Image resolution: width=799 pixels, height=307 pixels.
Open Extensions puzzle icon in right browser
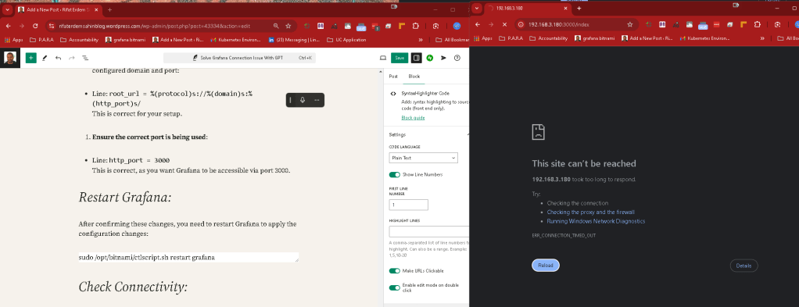758,24
